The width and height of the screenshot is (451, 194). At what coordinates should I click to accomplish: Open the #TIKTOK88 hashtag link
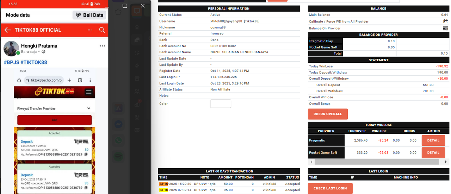click(34, 62)
